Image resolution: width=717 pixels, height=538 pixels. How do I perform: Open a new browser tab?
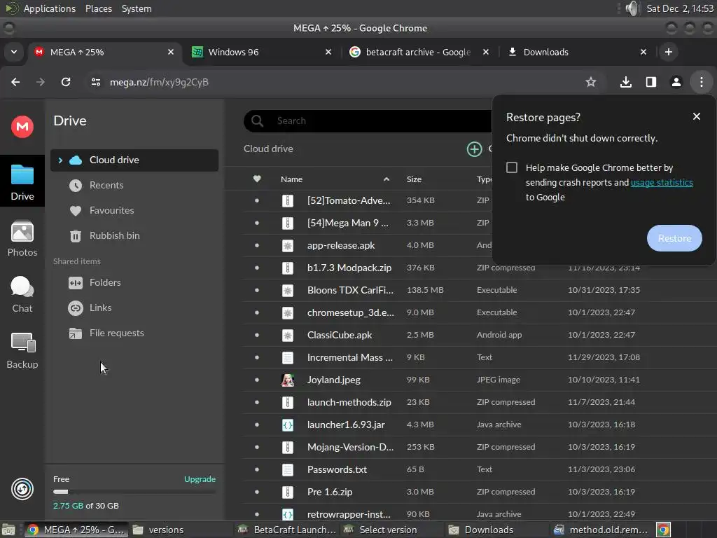669,52
